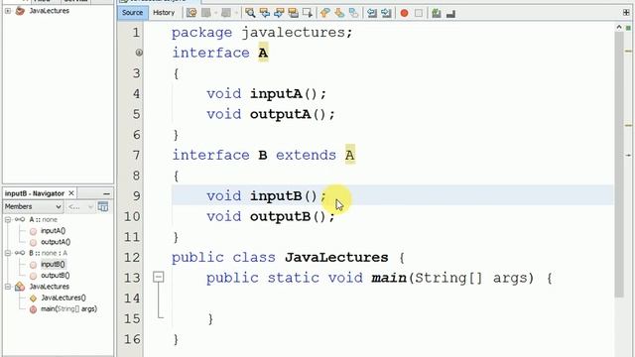Click the Comment toolbar icon
Screen dimensions: 635x357
pyautogui.click(x=437, y=13)
